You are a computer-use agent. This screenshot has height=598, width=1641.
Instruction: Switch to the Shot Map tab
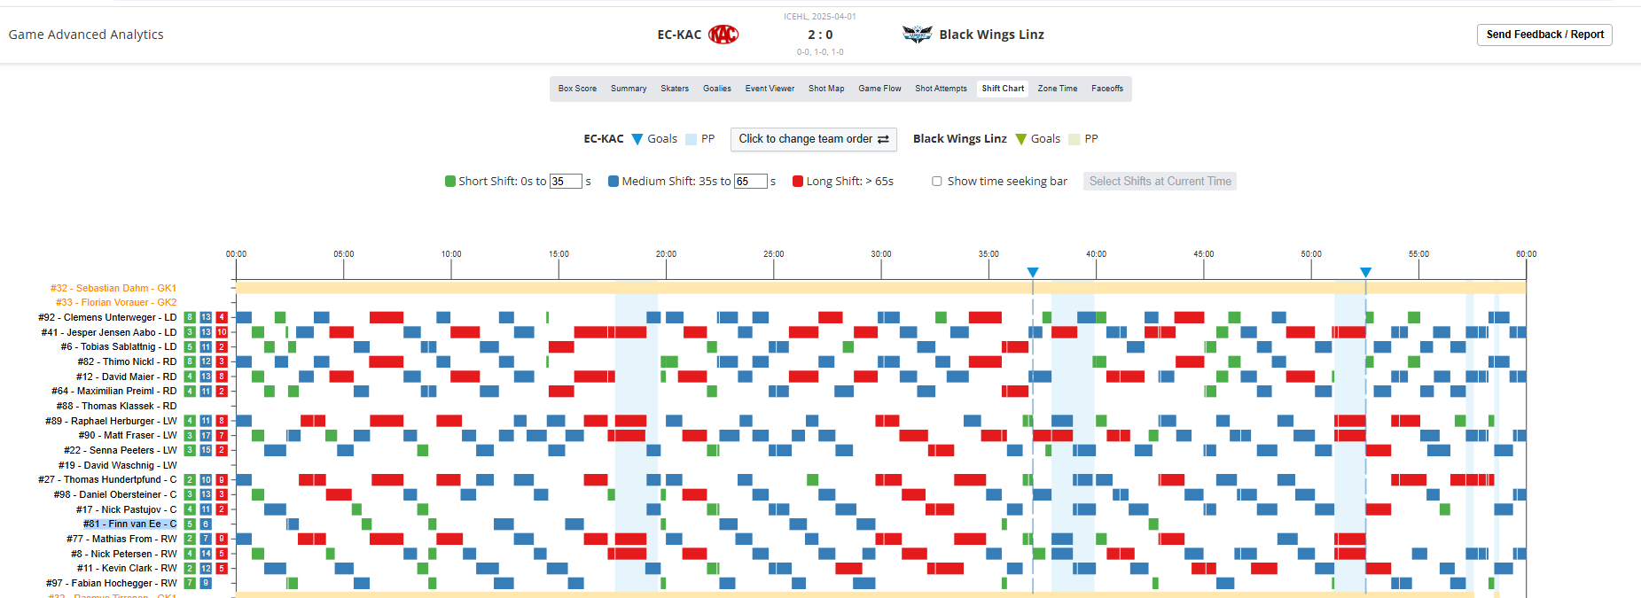click(825, 89)
